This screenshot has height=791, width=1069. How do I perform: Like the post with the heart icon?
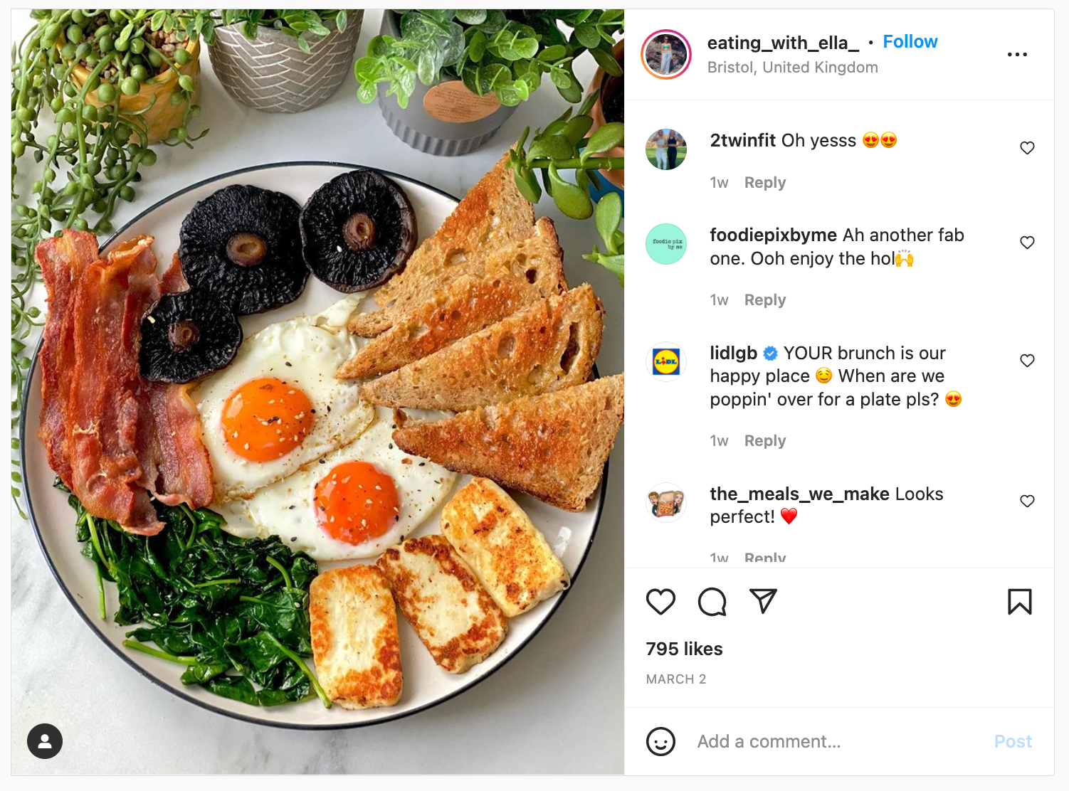tap(660, 602)
